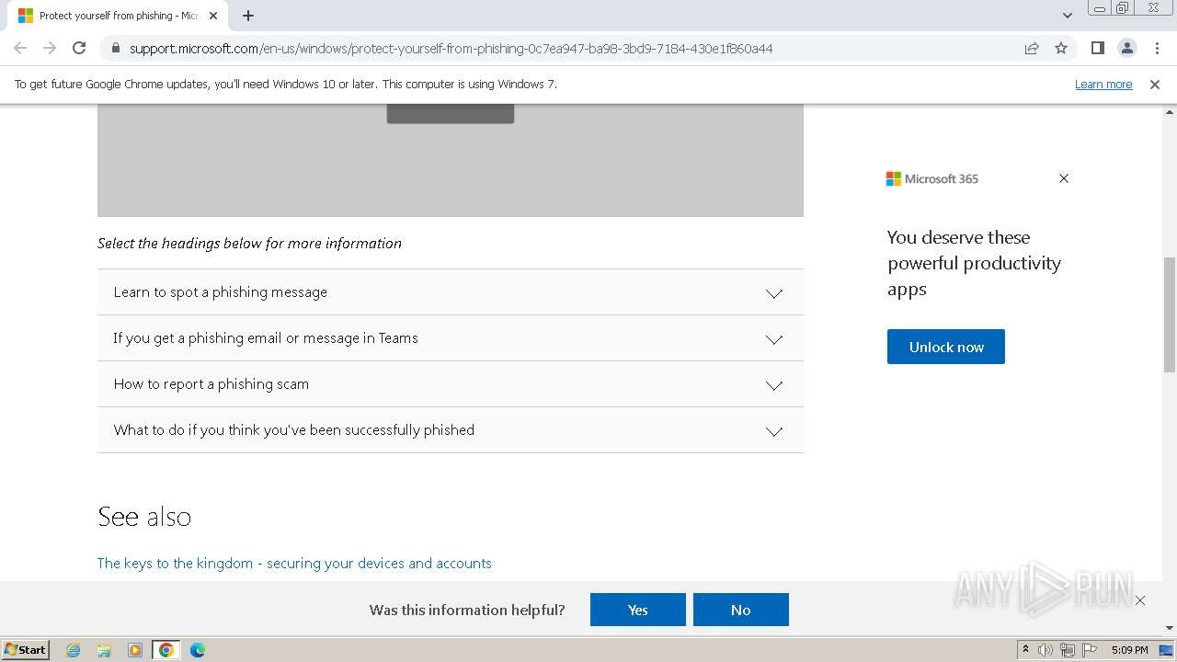Share this page icon in address bar
This screenshot has width=1177, height=662.
pyautogui.click(x=1032, y=48)
